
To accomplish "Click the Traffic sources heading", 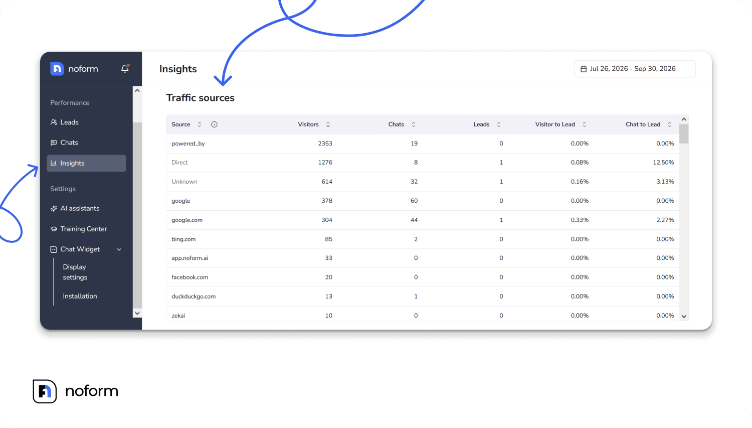I will tap(201, 98).
